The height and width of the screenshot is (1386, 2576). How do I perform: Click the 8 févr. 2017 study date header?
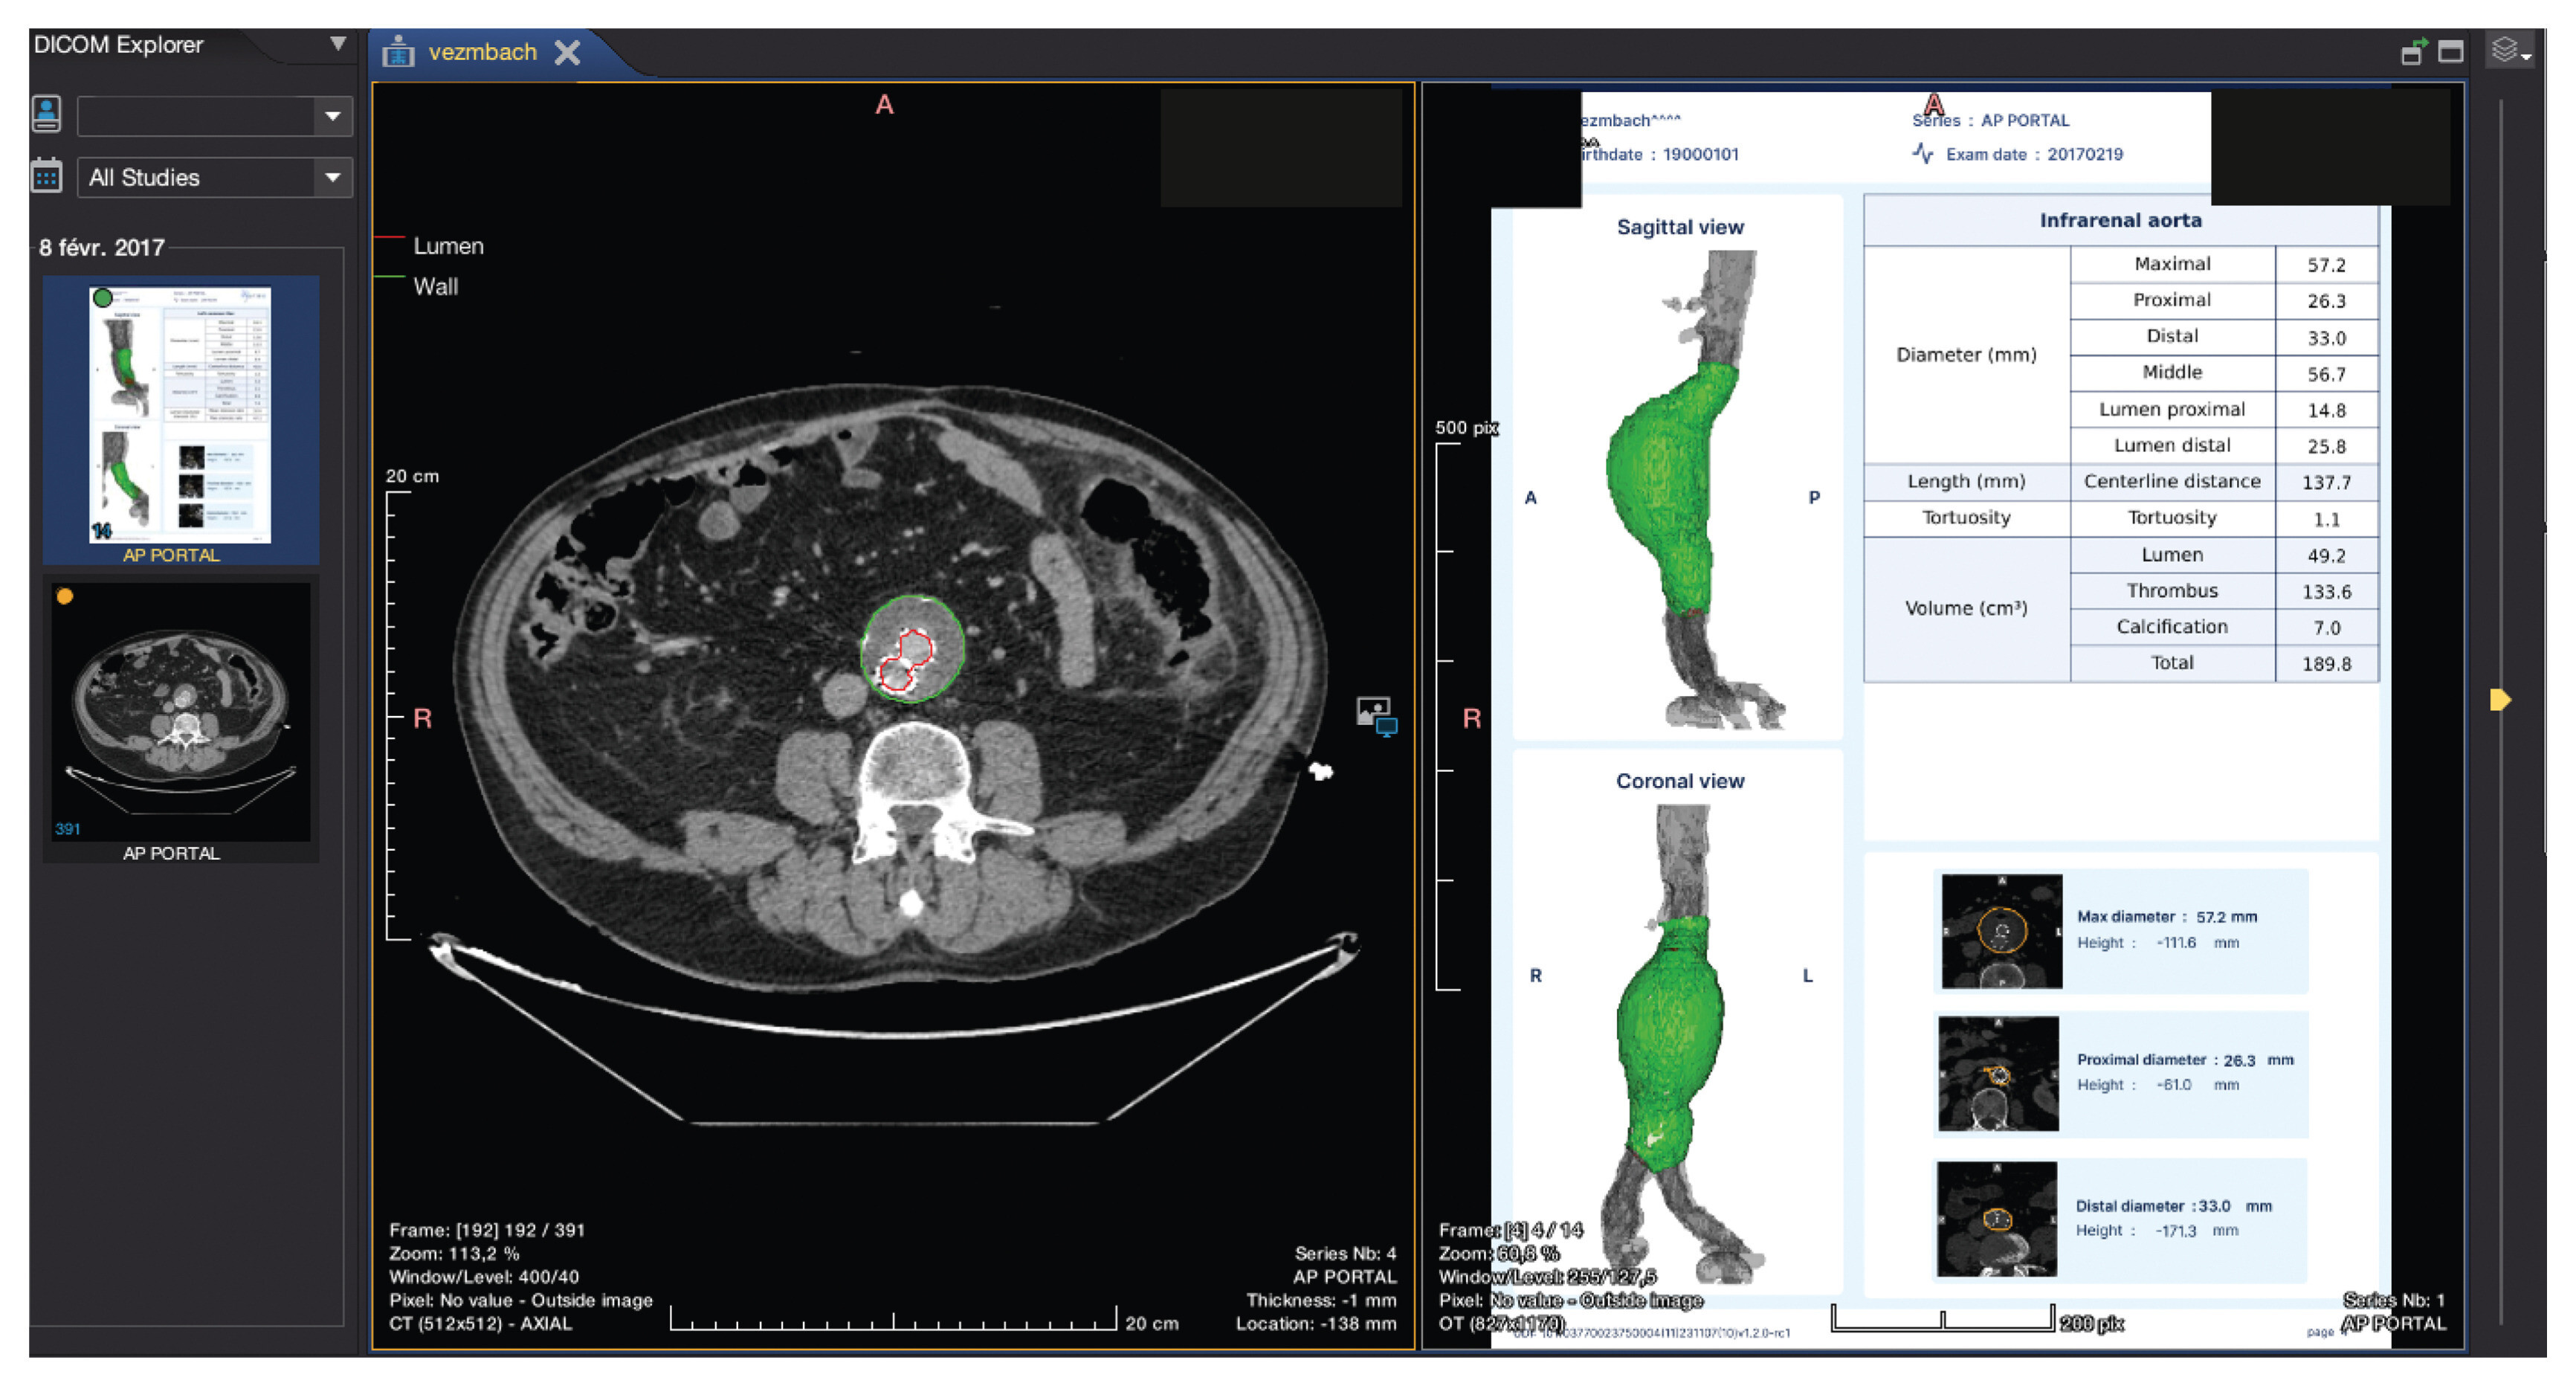click(101, 247)
